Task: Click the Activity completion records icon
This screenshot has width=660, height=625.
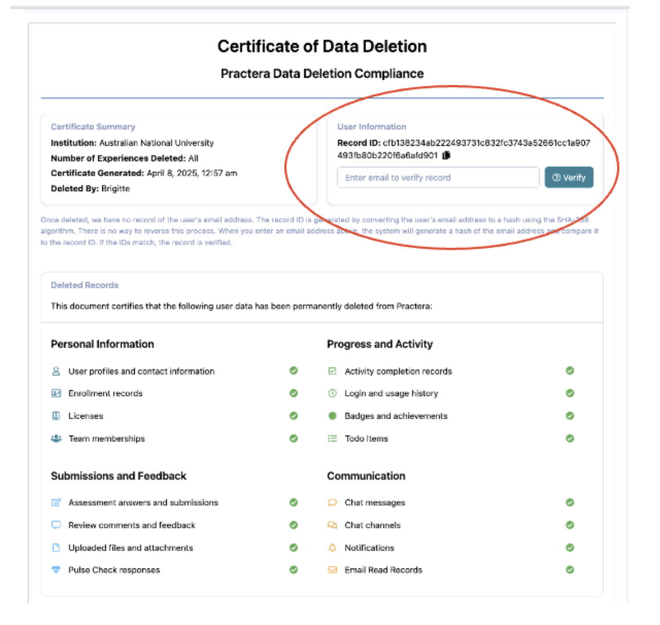Action: tap(332, 371)
